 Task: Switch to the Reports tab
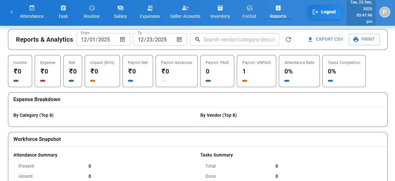pos(278,12)
